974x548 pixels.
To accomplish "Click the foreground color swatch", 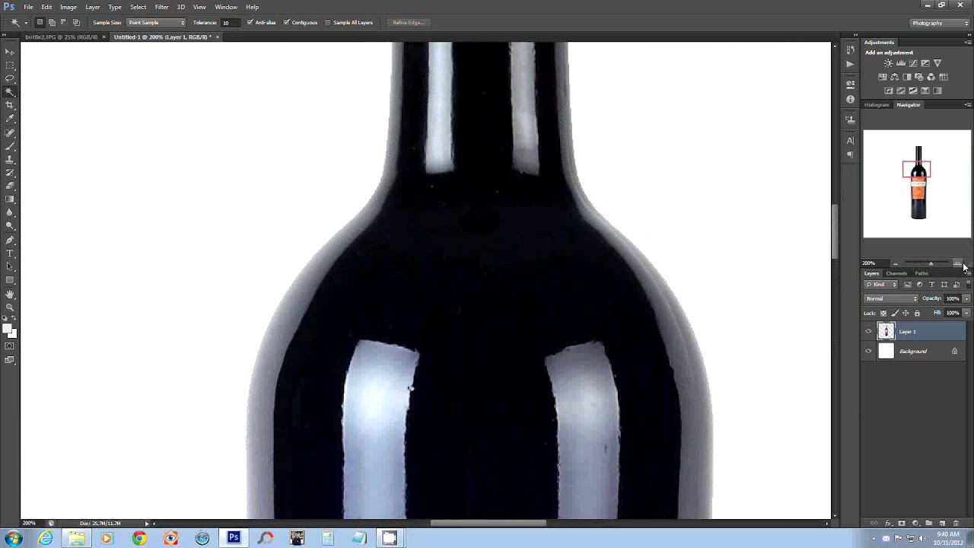I will click(7, 329).
